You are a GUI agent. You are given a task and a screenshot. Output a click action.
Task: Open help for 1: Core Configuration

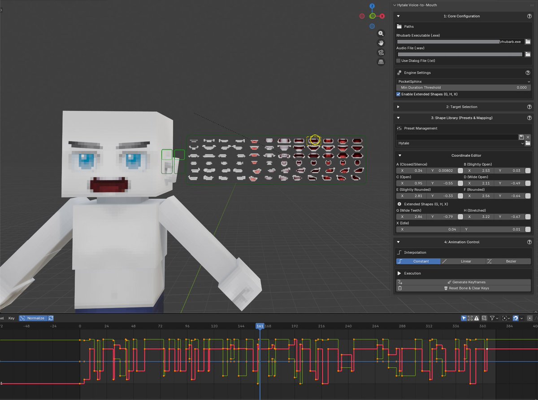529,16
